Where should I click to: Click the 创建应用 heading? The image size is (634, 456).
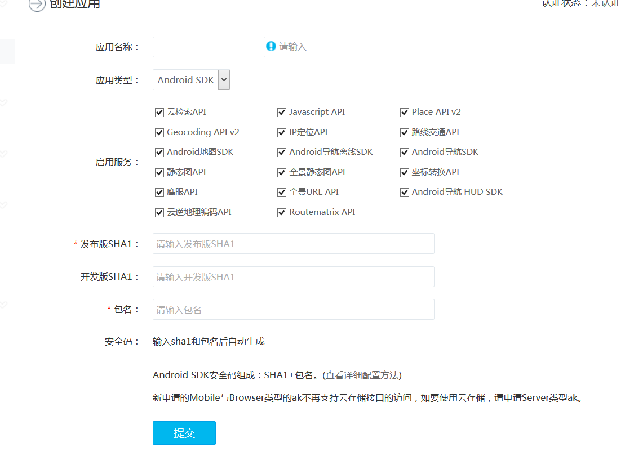75,5
